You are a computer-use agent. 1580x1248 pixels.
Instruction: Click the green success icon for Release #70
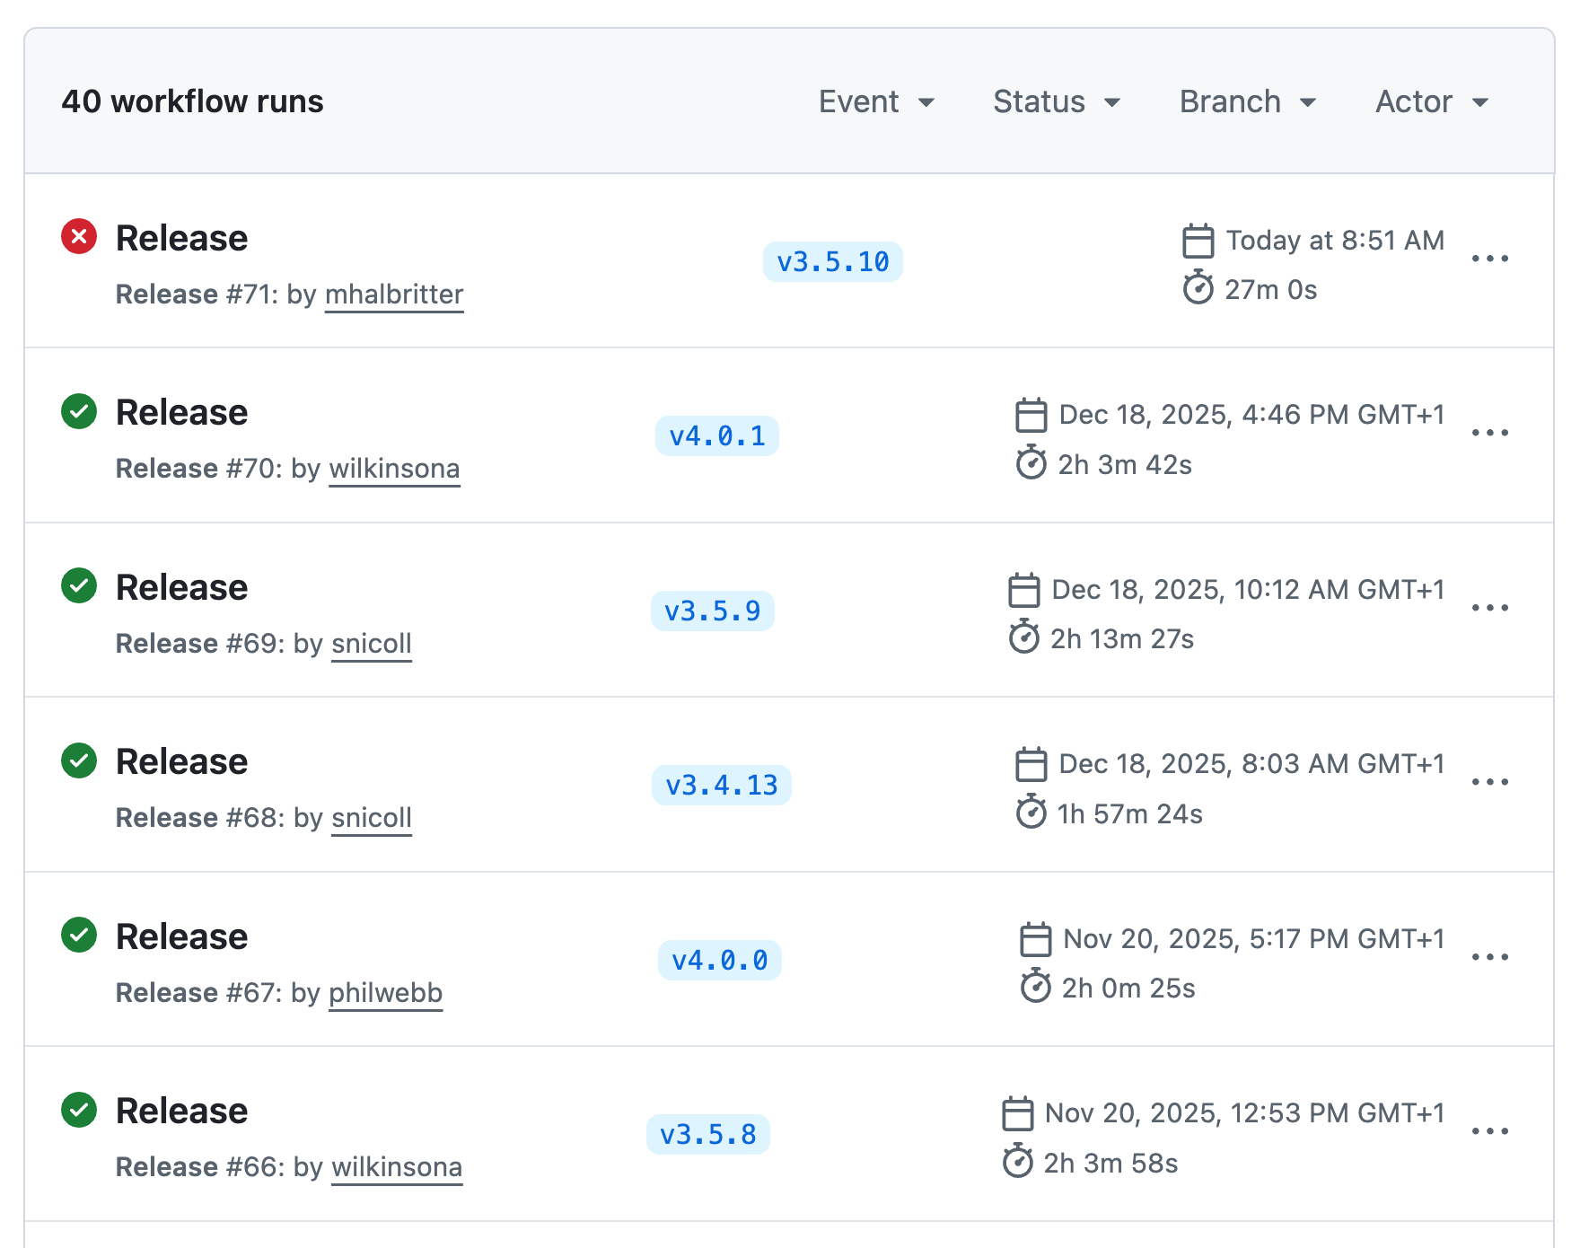[79, 411]
